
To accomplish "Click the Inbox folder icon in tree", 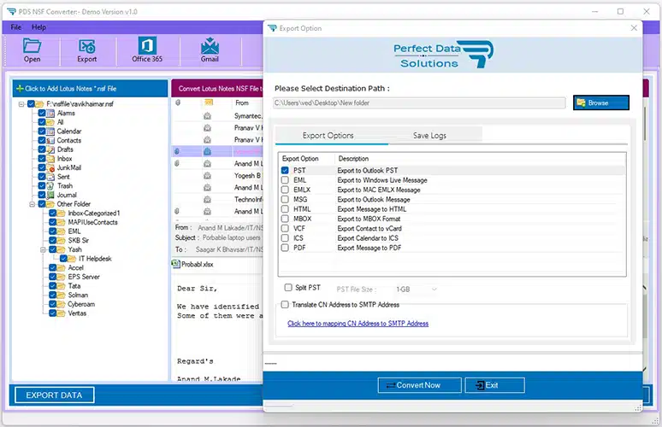I will (x=50, y=159).
